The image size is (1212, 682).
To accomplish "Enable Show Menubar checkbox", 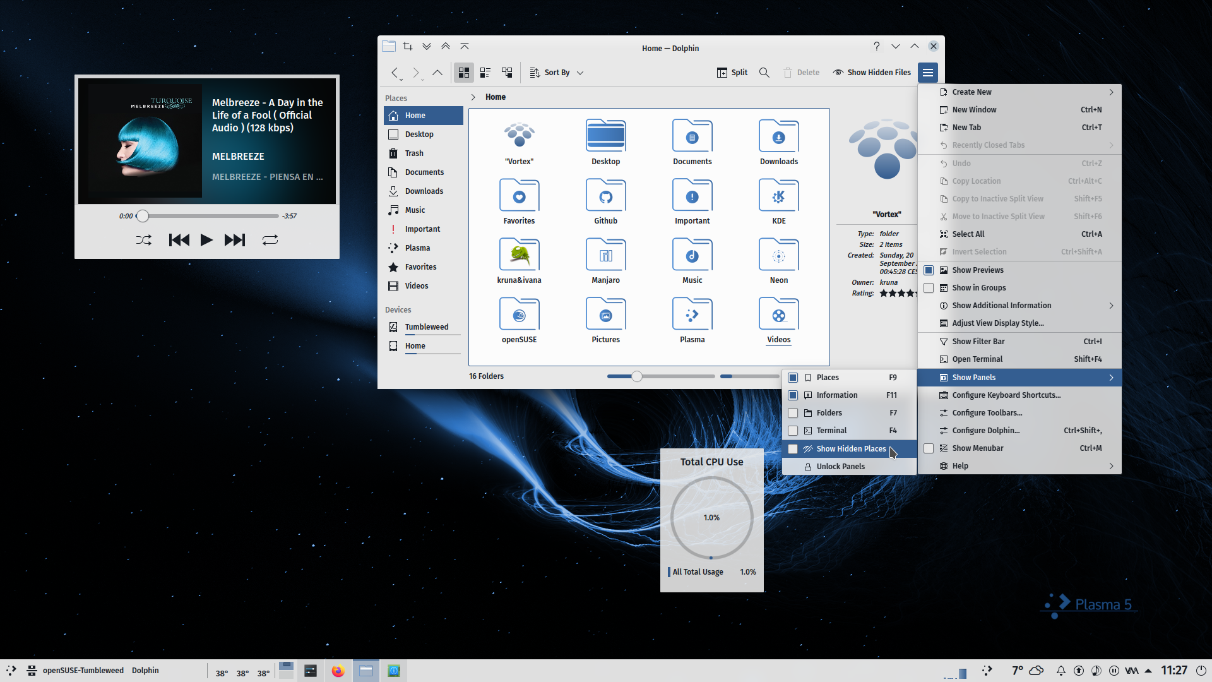I will click(x=929, y=448).
